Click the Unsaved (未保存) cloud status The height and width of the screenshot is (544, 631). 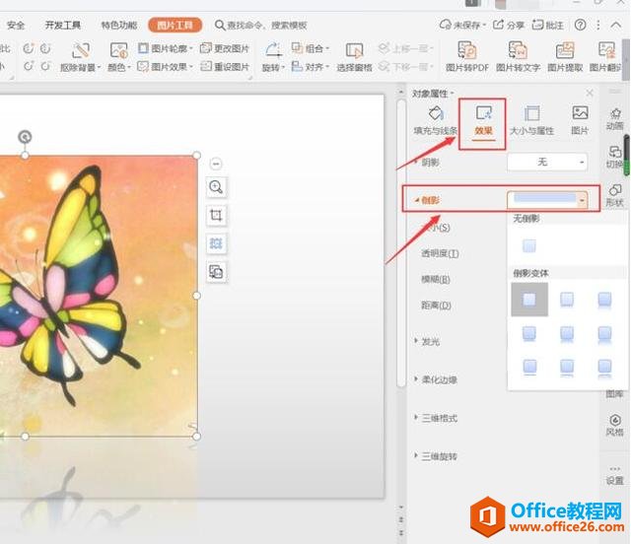click(462, 25)
